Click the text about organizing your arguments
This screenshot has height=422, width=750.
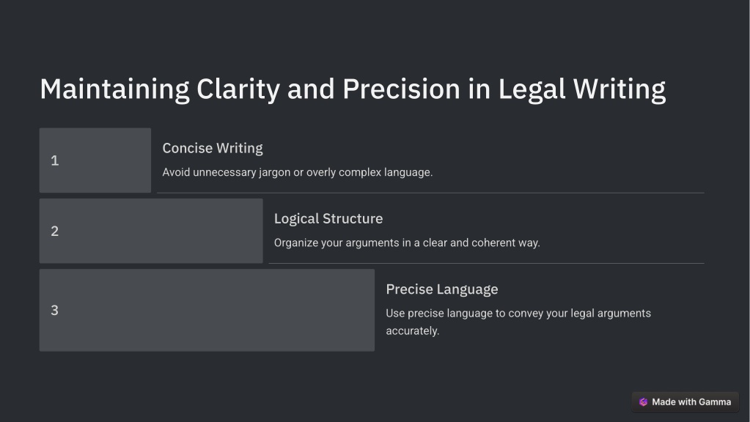tap(407, 243)
